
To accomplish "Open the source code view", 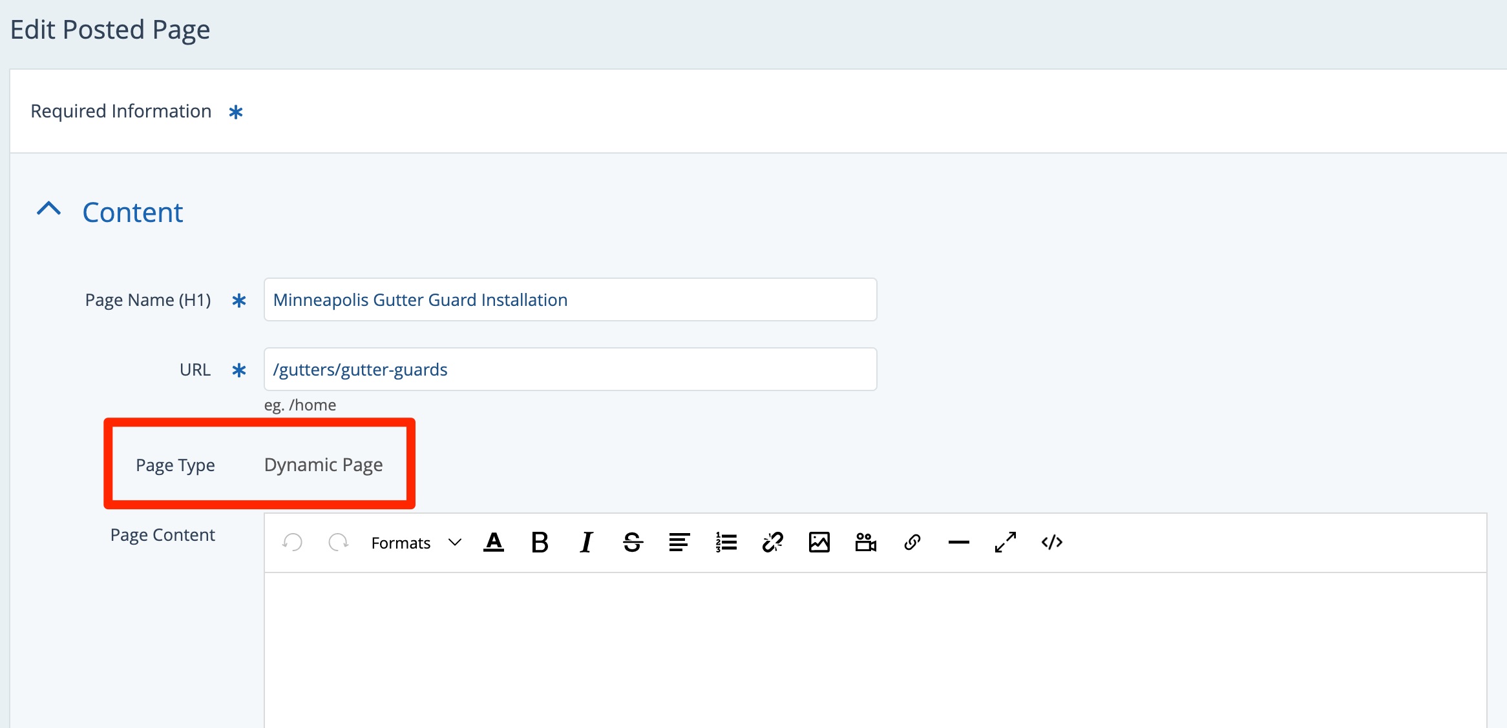I will (1051, 543).
